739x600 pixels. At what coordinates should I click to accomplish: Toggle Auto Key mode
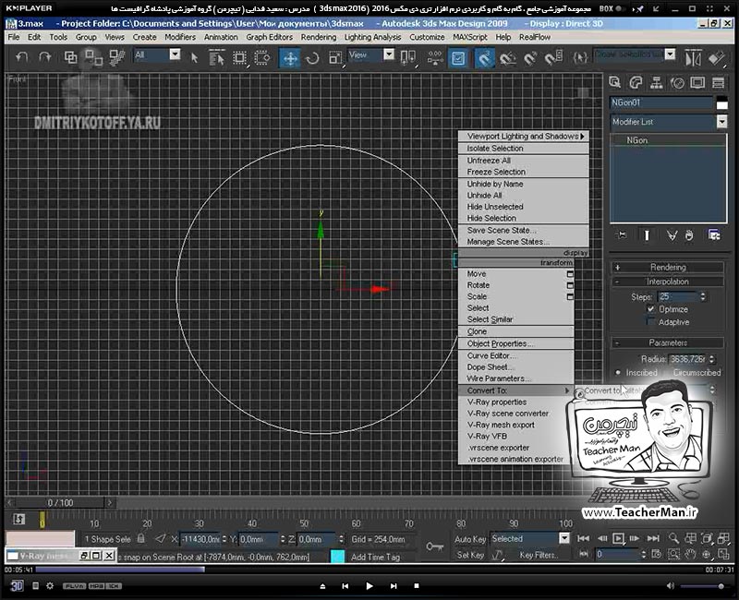coord(470,539)
